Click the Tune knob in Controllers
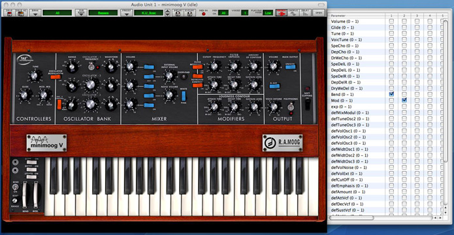 [x=35, y=76]
